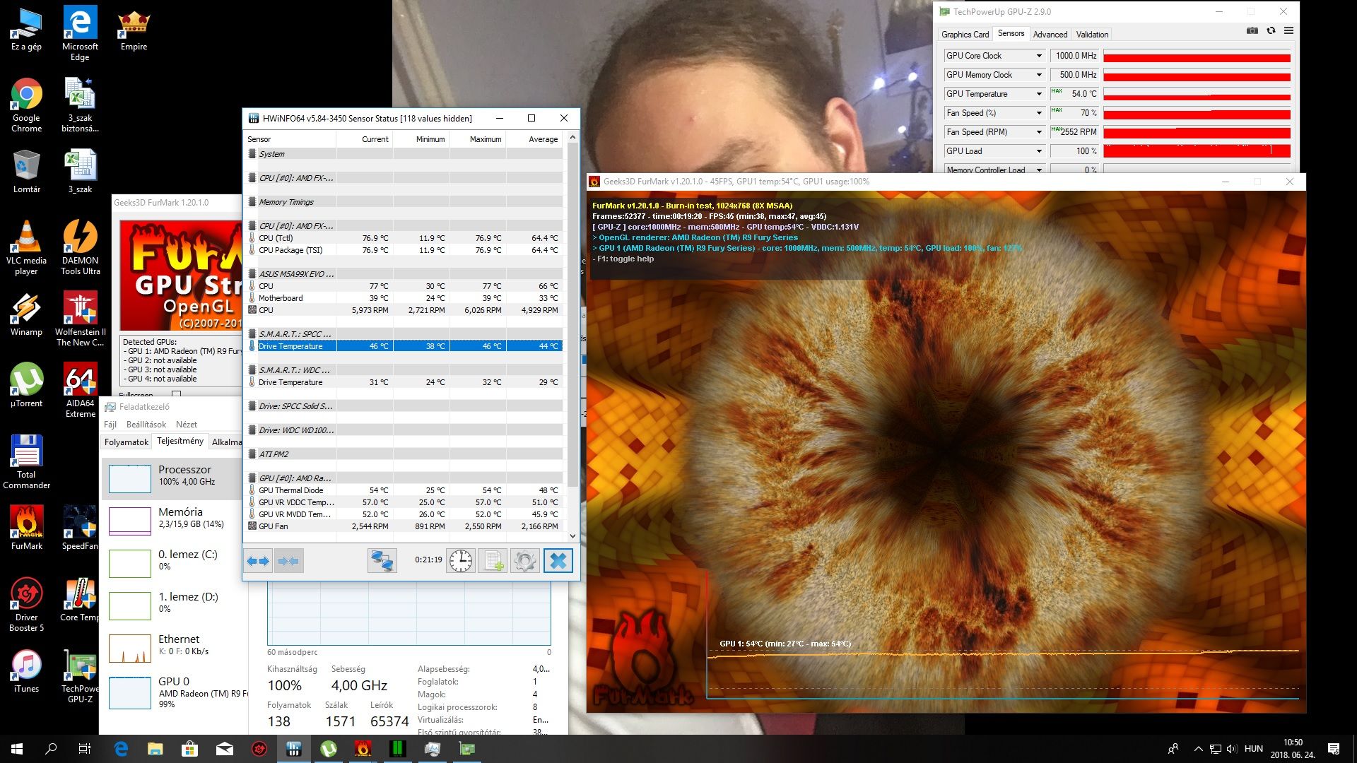
Task: Click the GPU-Z refresh icon
Action: click(1271, 31)
